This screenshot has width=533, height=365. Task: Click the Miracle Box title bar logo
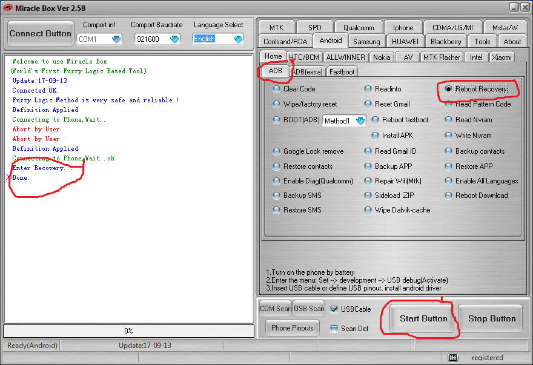(7, 7)
